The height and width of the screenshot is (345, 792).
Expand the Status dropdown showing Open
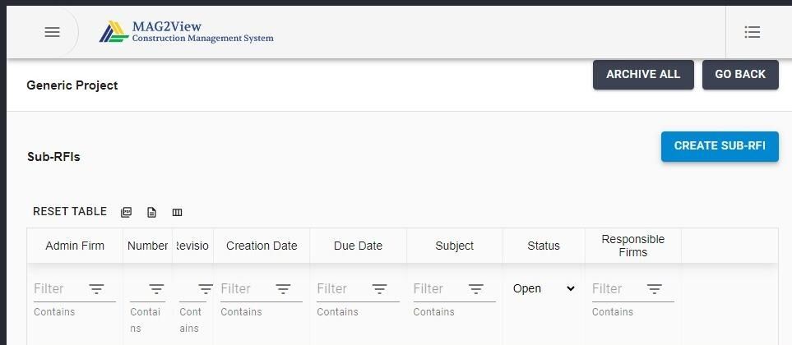[544, 288]
